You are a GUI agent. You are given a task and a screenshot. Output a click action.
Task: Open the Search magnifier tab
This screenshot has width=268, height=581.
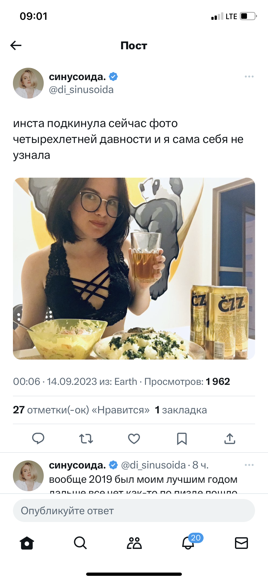(x=80, y=543)
